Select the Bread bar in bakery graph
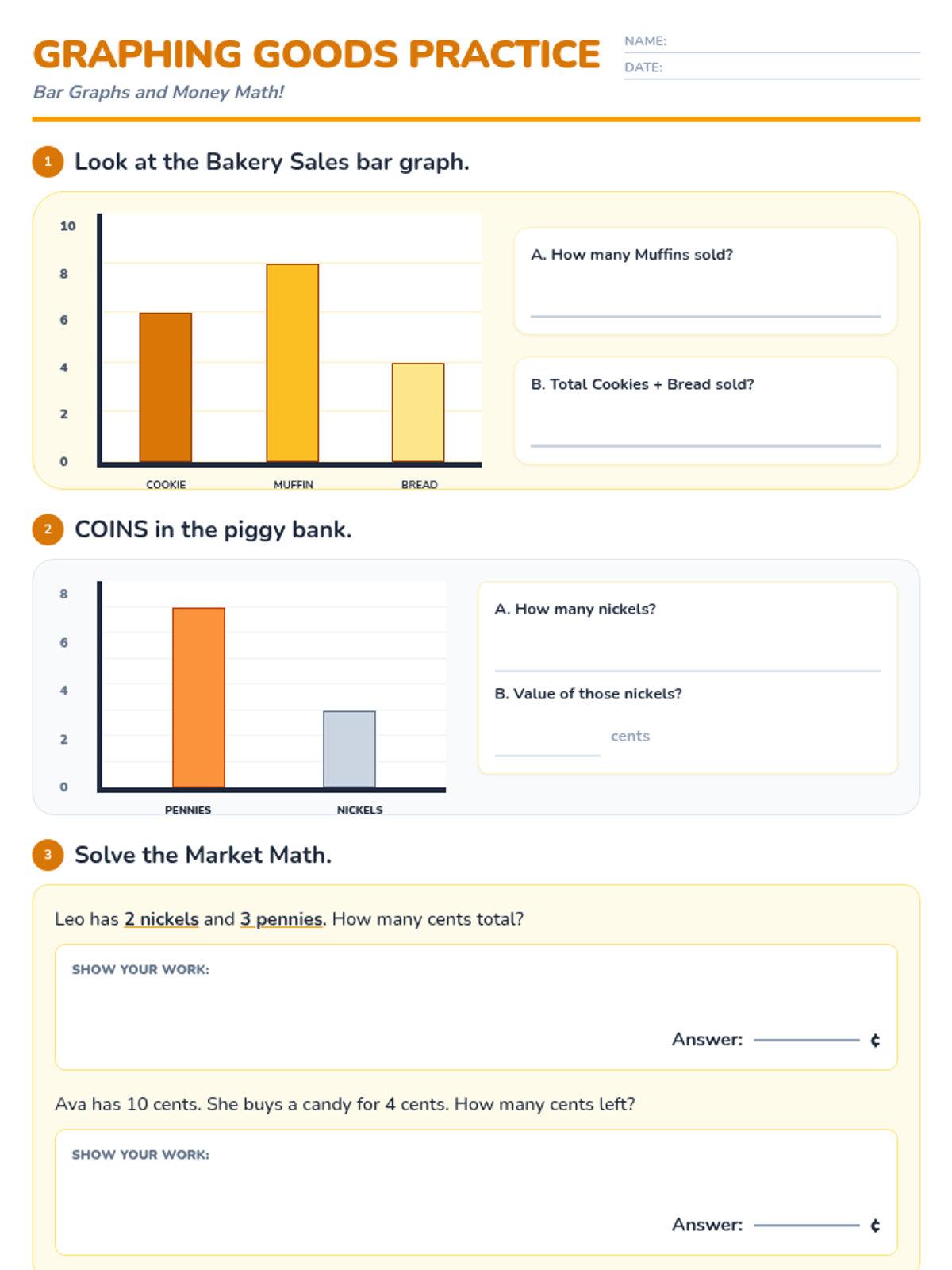The width and height of the screenshot is (952, 1270). [x=418, y=413]
